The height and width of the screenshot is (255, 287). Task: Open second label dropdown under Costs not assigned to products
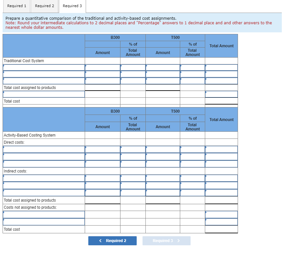(x=44, y=222)
